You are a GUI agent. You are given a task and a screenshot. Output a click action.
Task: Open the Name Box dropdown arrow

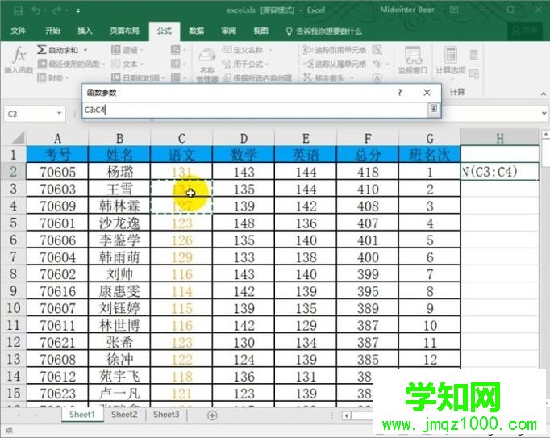[60, 114]
